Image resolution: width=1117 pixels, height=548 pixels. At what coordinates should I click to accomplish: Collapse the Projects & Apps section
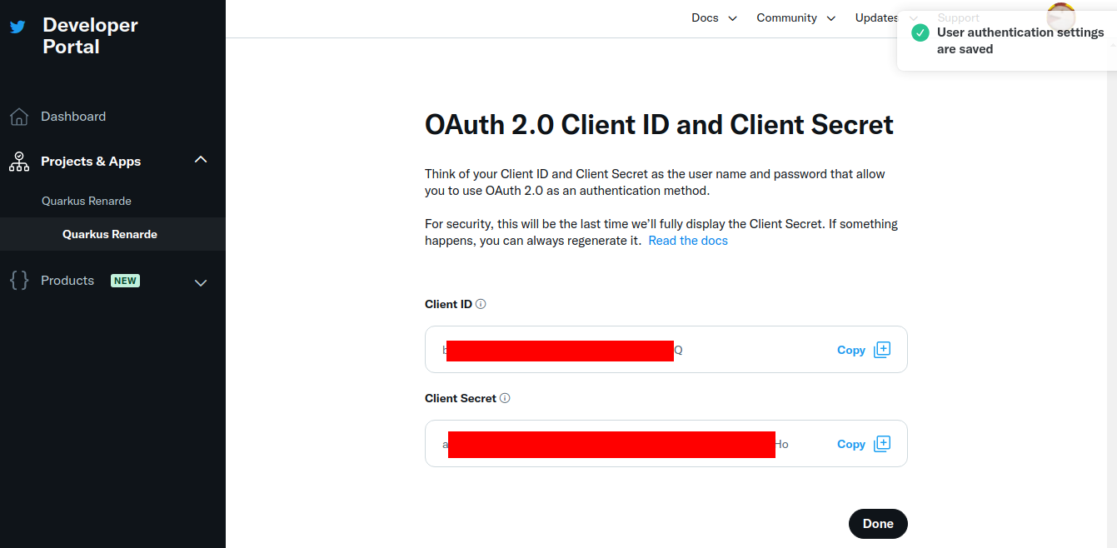point(201,160)
